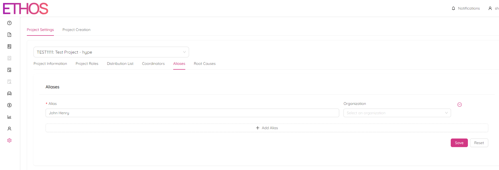Click the Save button
Screen dimensions: 499x170
pyautogui.click(x=459, y=143)
